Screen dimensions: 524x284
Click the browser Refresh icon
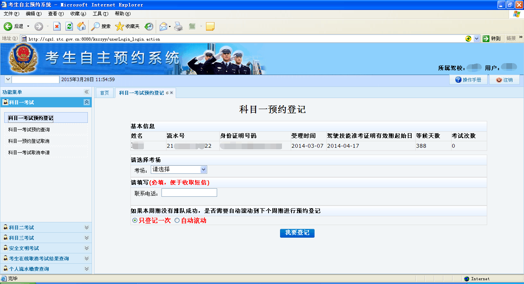pyautogui.click(x=69, y=26)
